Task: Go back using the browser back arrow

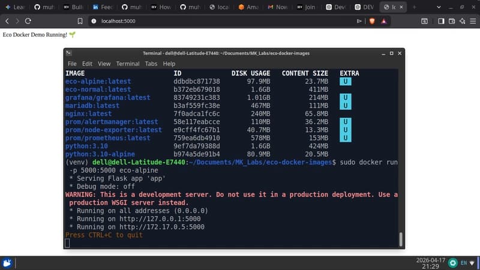Action: [7, 21]
